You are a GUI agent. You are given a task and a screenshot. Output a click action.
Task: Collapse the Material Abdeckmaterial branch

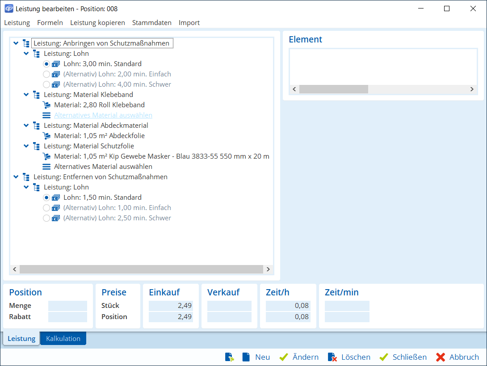[26, 126]
